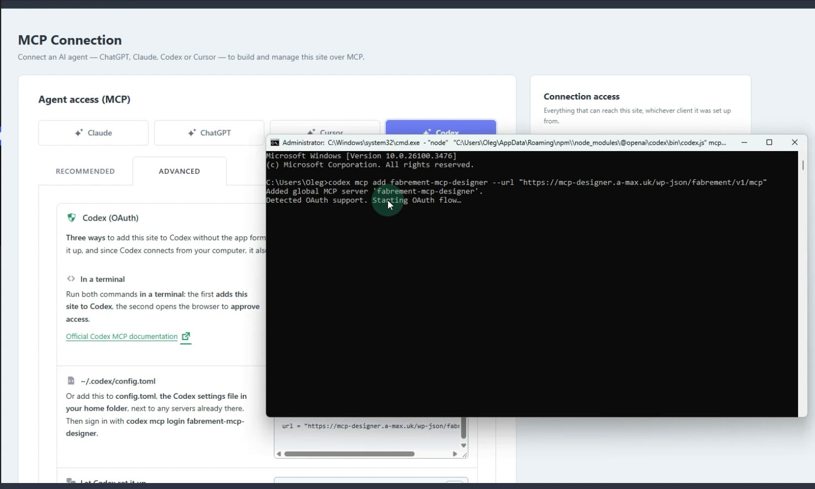The width and height of the screenshot is (815, 489).
Task: Click cmd icon in terminal title bar
Action: pyautogui.click(x=275, y=142)
